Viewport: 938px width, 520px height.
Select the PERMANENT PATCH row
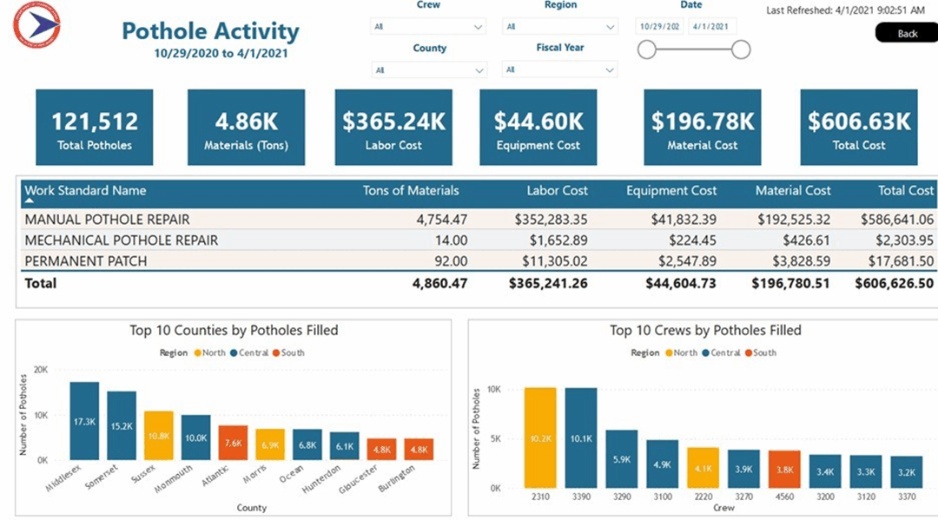[x=86, y=261]
